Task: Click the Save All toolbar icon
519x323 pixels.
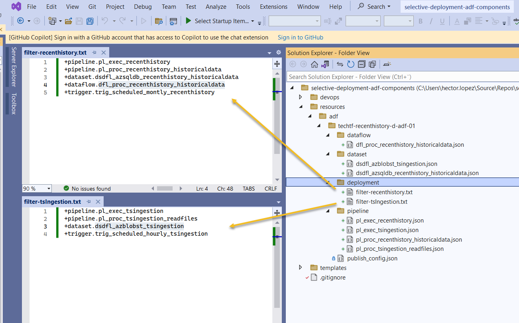Action: 90,21
